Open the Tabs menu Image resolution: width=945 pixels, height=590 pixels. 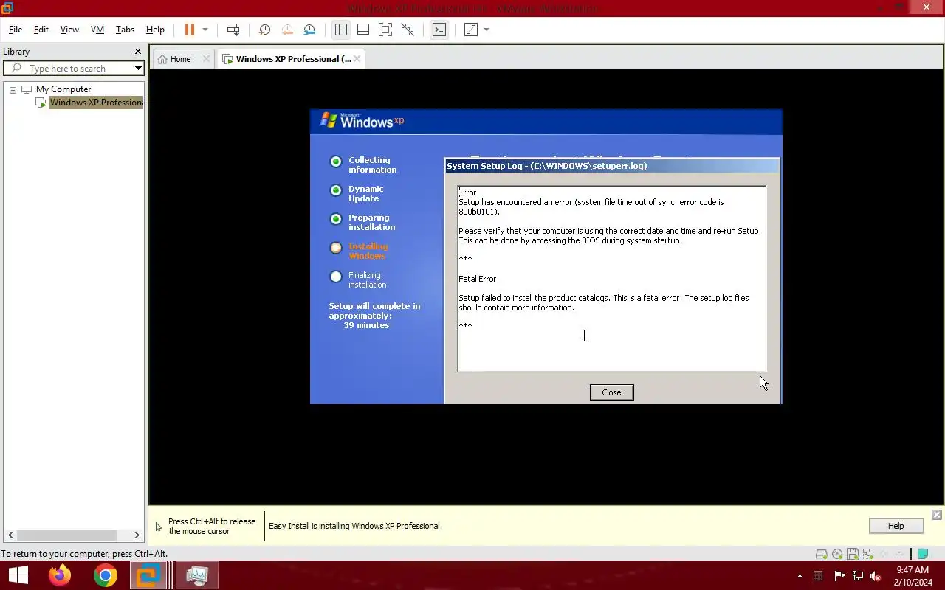coord(125,29)
